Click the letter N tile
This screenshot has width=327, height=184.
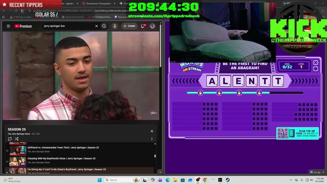(252, 81)
